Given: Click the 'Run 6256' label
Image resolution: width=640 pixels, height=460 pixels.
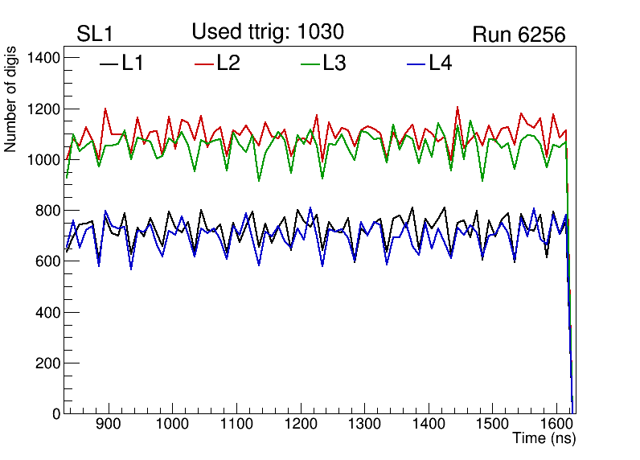Looking at the screenshot, I should click(x=519, y=35).
